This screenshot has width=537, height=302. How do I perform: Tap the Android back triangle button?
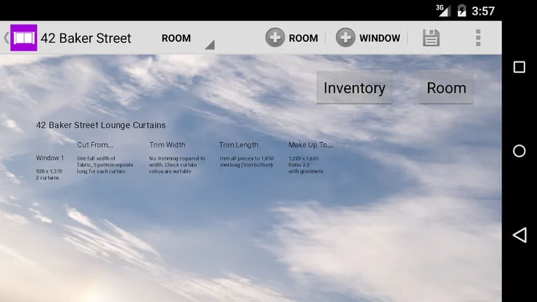coord(520,235)
